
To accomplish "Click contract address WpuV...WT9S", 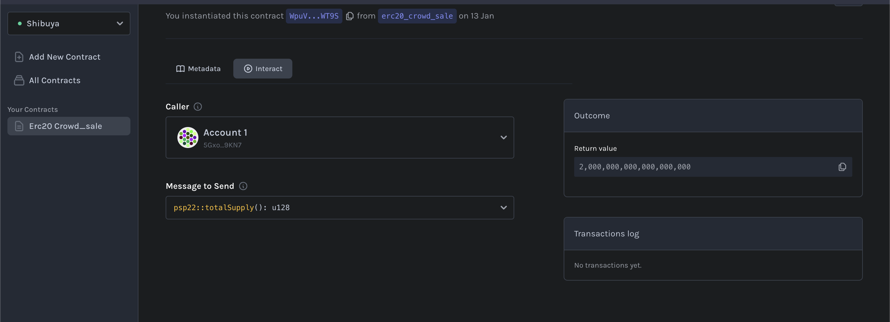I will [x=314, y=16].
